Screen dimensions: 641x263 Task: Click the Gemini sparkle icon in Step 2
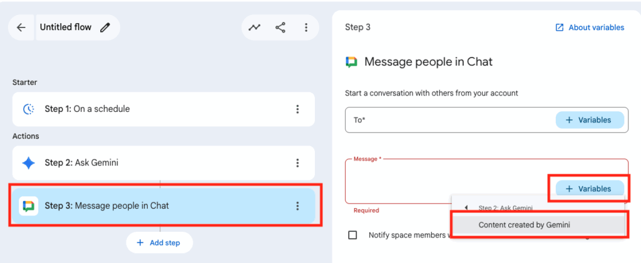click(x=29, y=163)
